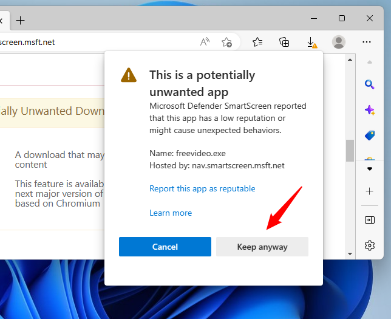Open the Downloads flyout with warning
The width and height of the screenshot is (391, 319).
pyautogui.click(x=311, y=42)
